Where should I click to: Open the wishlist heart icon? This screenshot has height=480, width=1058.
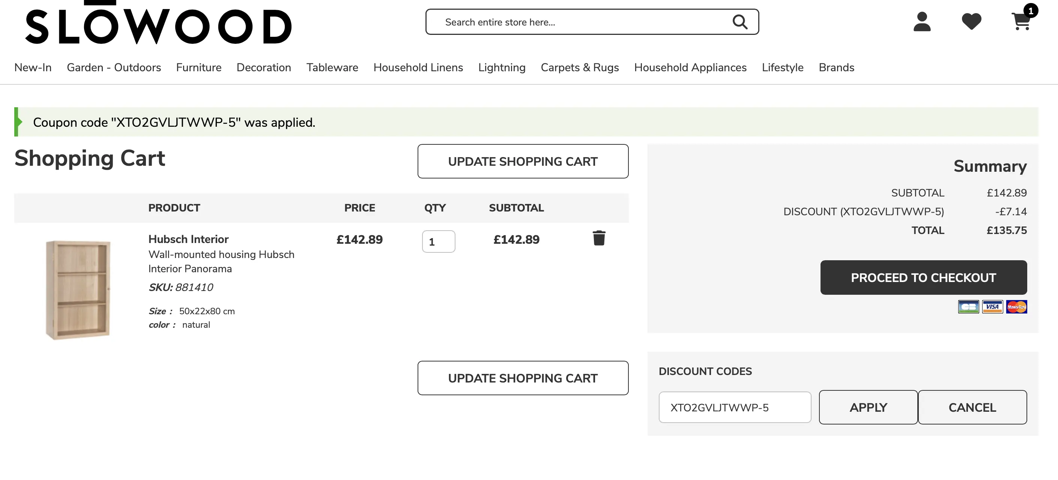[x=971, y=22]
